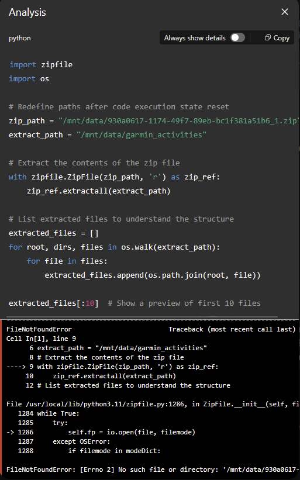The width and height of the screenshot is (300, 480).
Task: Click the "/mnt/data/garmin_activities" string in the code
Action: 142,134
